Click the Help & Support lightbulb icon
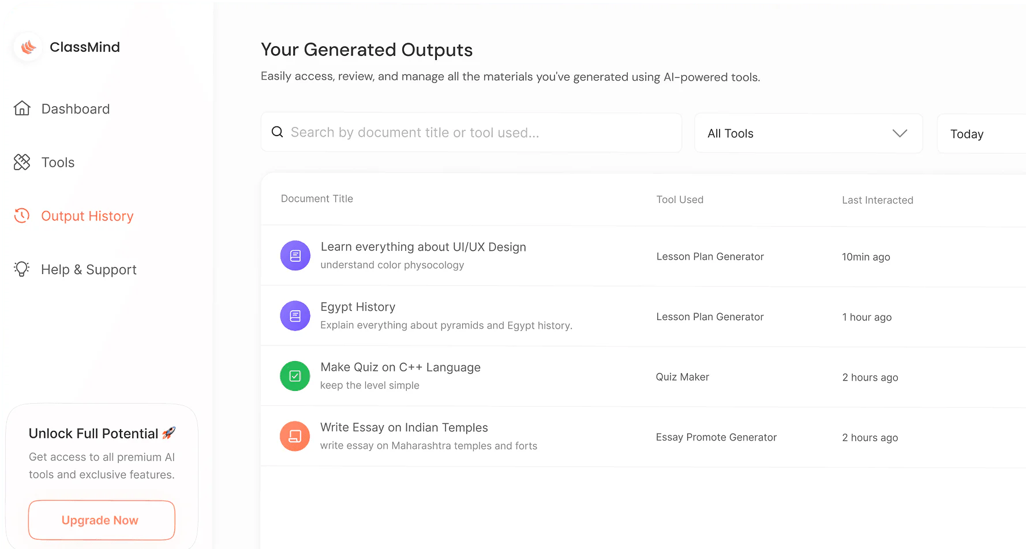1026x549 pixels. click(22, 269)
